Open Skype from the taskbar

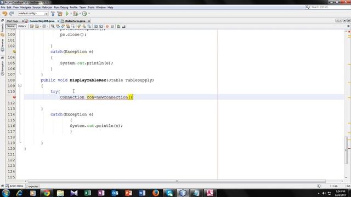tap(169, 193)
